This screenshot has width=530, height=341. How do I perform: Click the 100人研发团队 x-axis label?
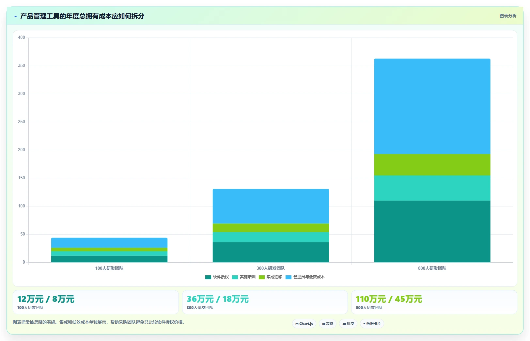109,268
